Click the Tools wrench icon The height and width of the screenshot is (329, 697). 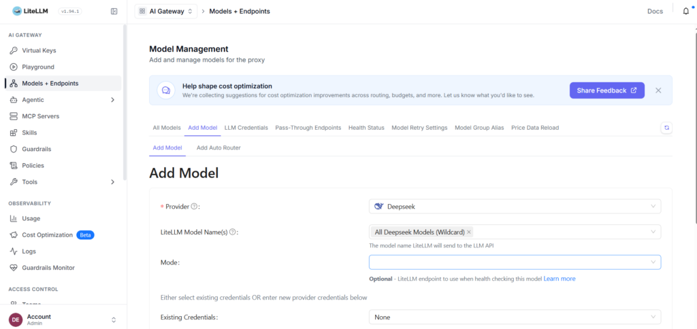(14, 182)
